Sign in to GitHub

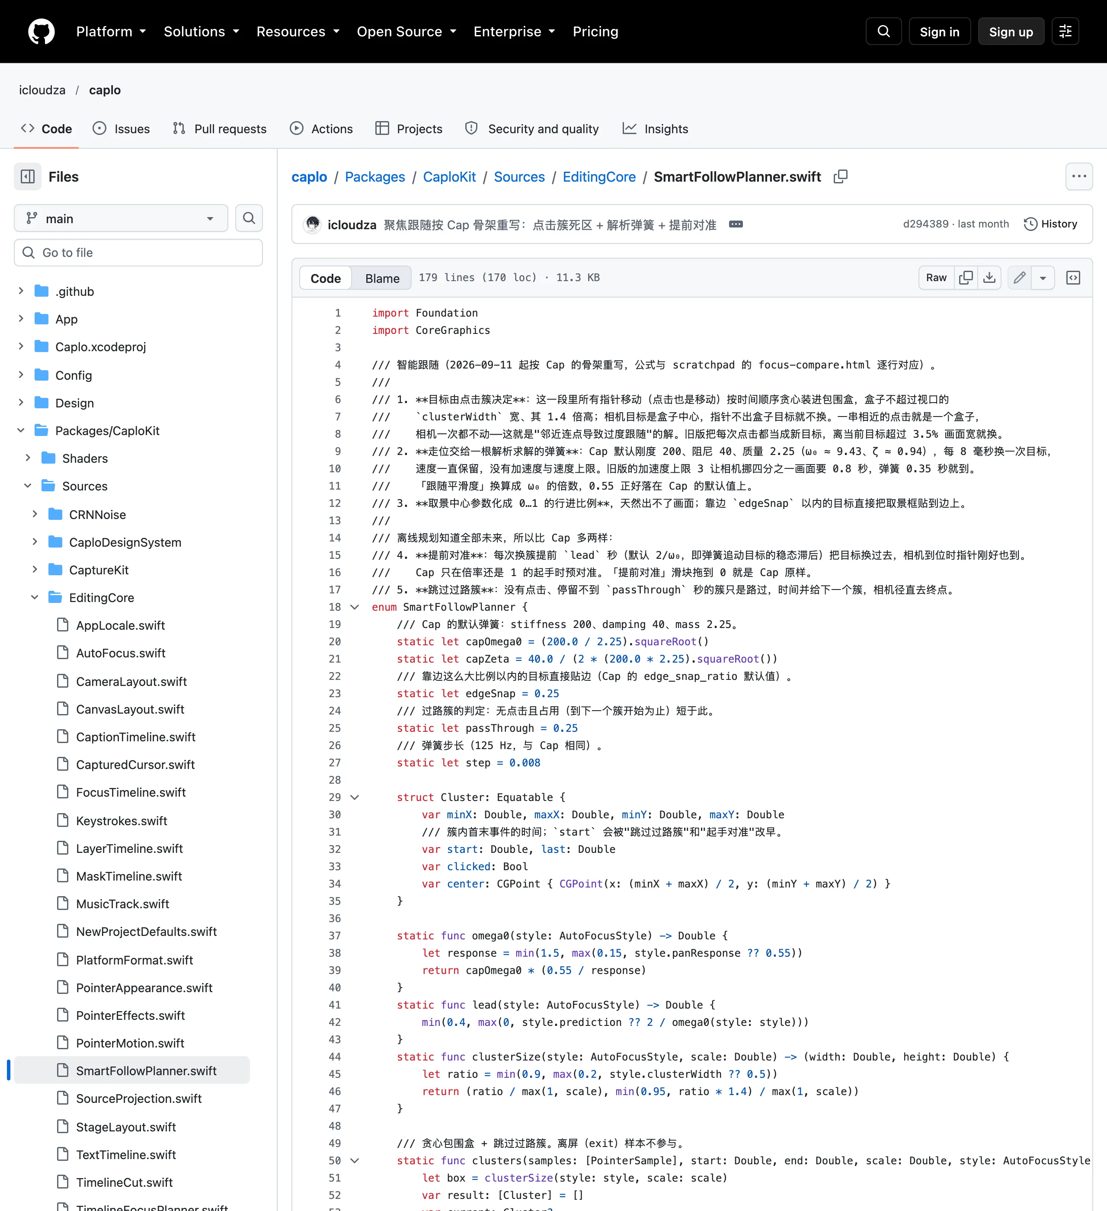[939, 31]
